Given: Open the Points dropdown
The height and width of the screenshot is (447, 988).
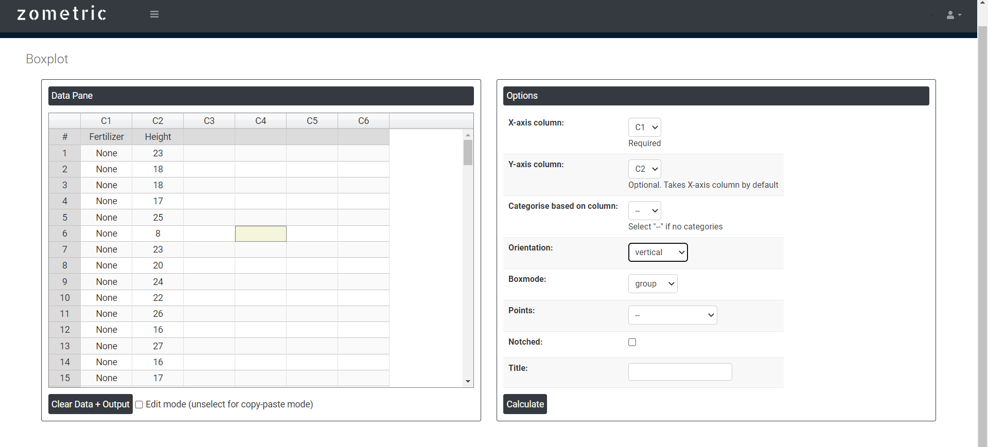Looking at the screenshot, I should tap(672, 315).
